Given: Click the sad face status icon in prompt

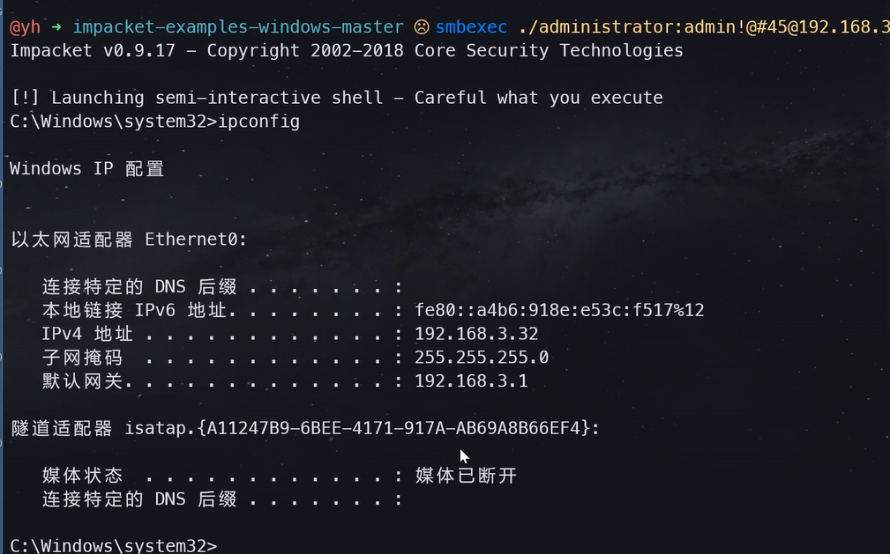Looking at the screenshot, I should click(x=421, y=27).
